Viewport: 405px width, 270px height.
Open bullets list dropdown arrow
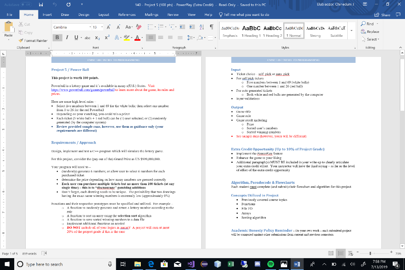155,27
